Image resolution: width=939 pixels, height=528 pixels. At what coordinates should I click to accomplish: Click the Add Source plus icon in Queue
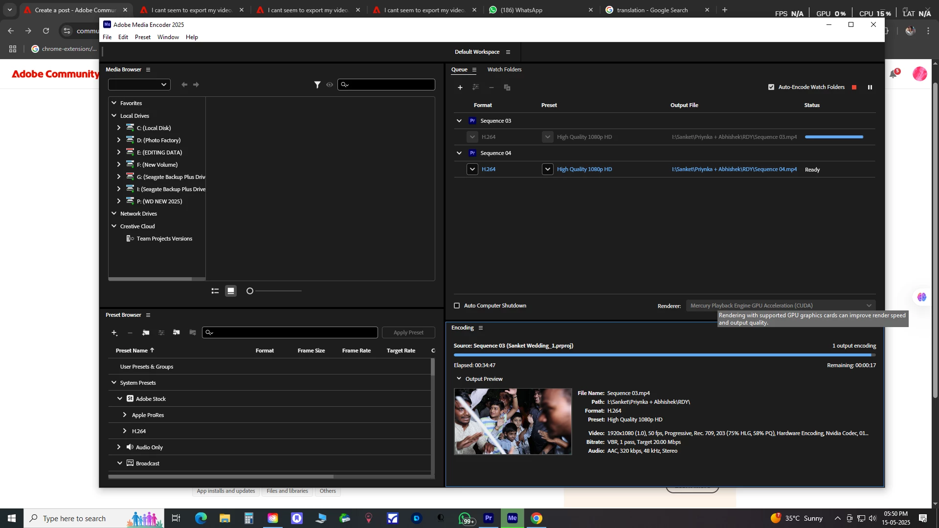click(460, 88)
